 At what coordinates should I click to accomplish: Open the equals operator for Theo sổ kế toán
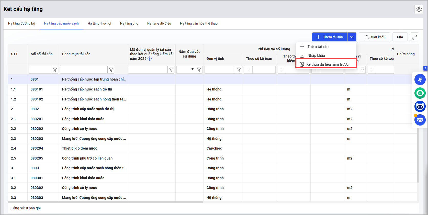(x=248, y=70)
